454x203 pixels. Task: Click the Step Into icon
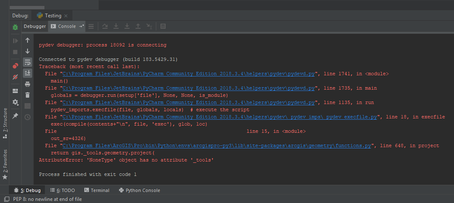click(116, 26)
